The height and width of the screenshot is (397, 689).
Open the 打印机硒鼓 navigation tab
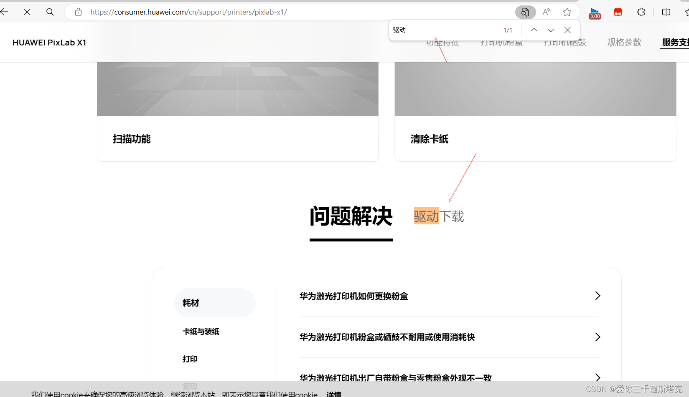click(565, 42)
